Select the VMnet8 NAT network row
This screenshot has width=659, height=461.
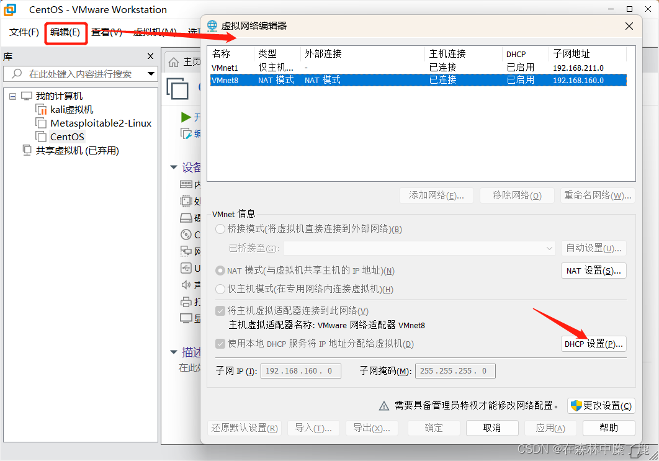418,80
